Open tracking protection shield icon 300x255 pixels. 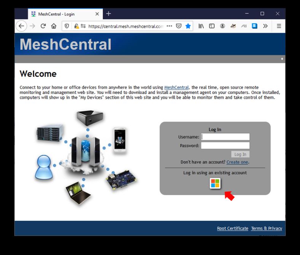(67, 26)
